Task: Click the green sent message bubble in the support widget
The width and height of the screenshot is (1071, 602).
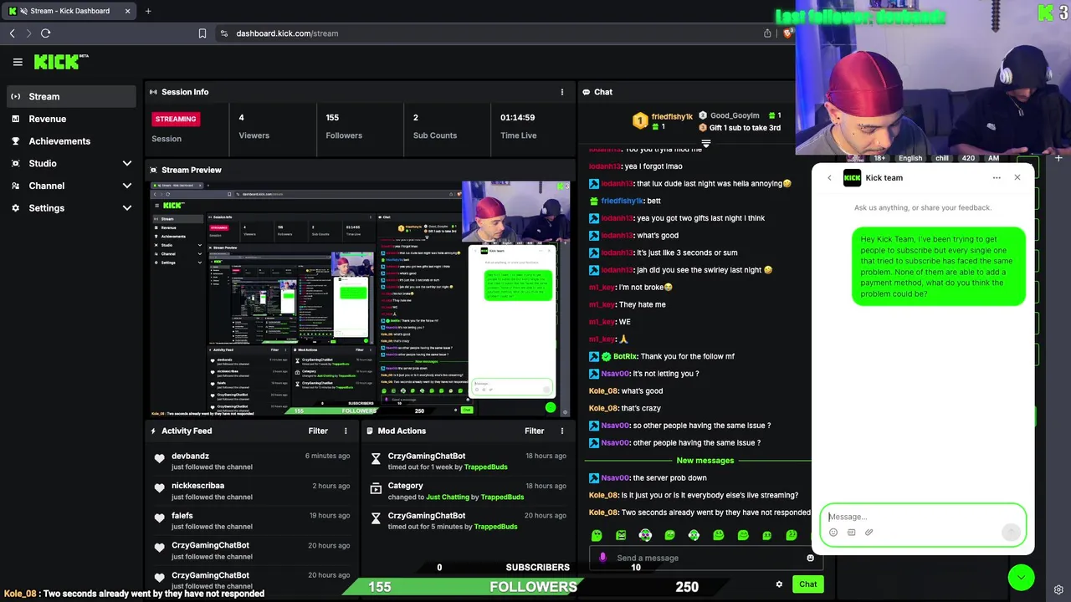Action: (x=939, y=266)
